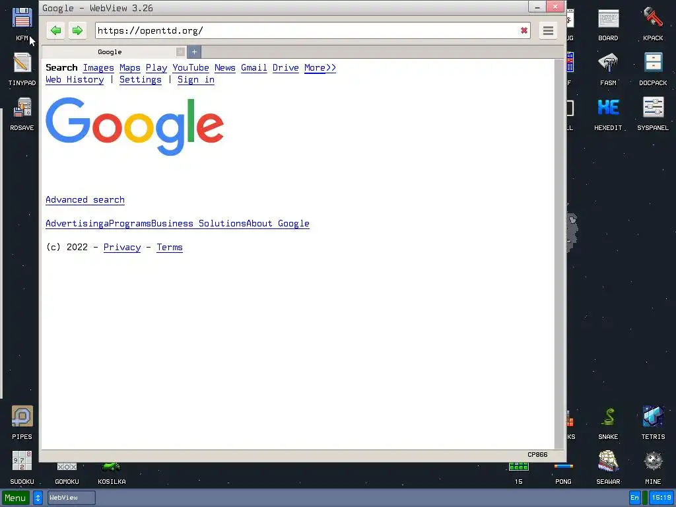Open the SEAWAR game icon
Image resolution: width=676 pixels, height=507 pixels.
(608, 467)
